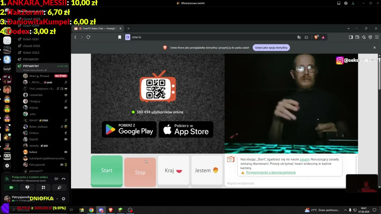Bookmark the current page in Brave

point(120,37)
